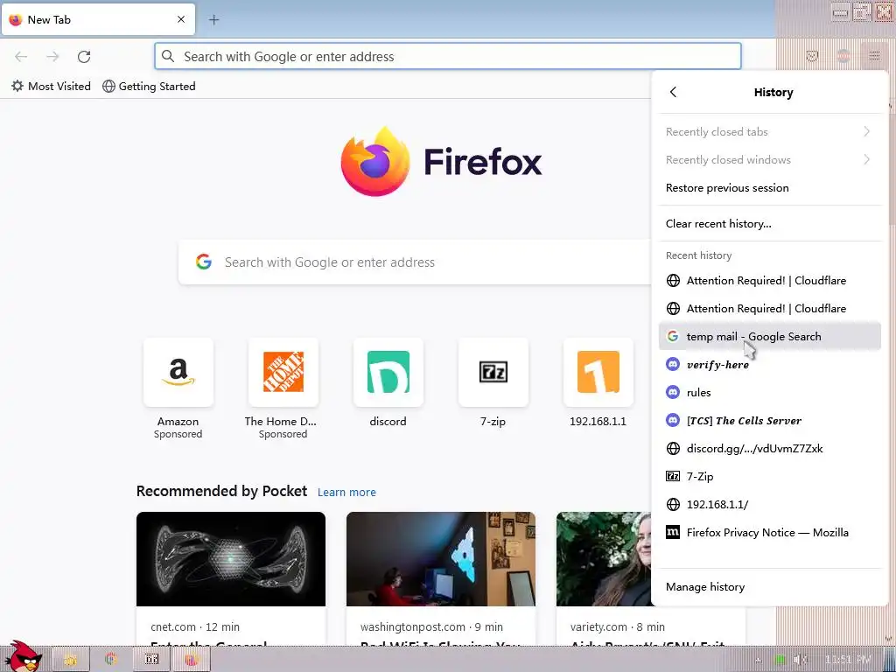Click globe icon of second Cloudflare entry
Image resolution: width=896 pixels, height=672 pixels.
tap(673, 309)
